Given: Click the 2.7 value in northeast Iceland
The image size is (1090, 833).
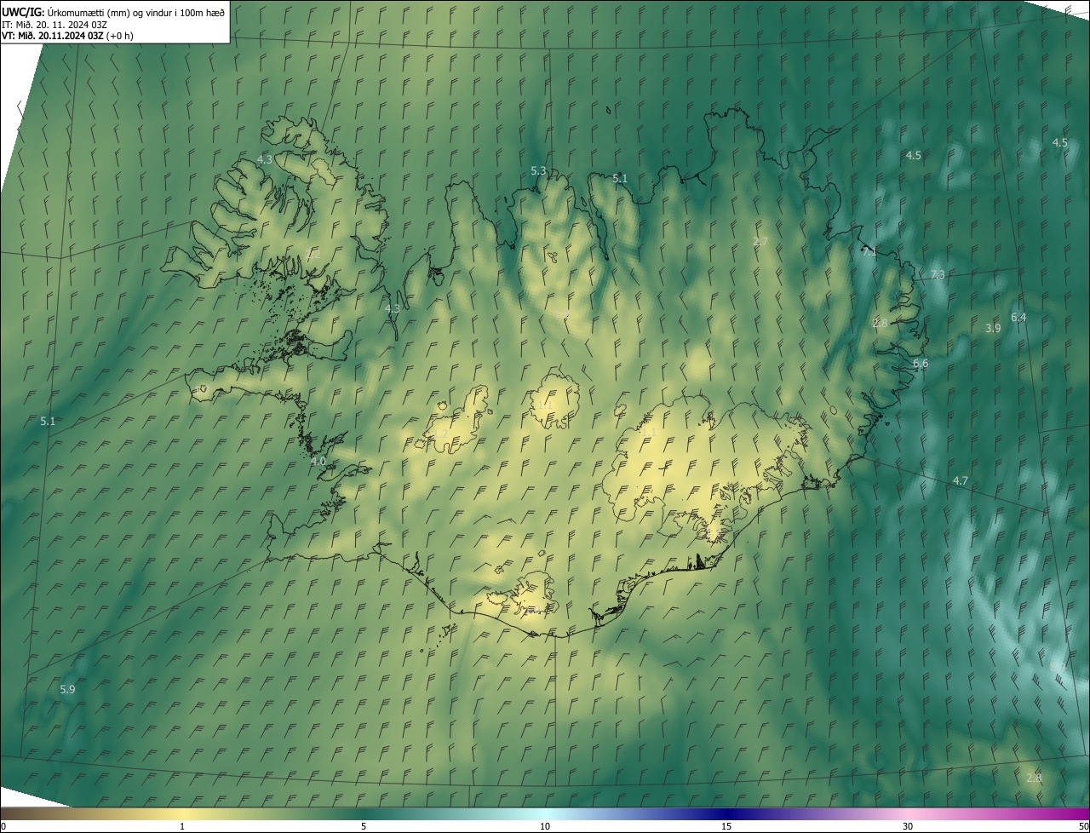Looking at the screenshot, I should [760, 242].
